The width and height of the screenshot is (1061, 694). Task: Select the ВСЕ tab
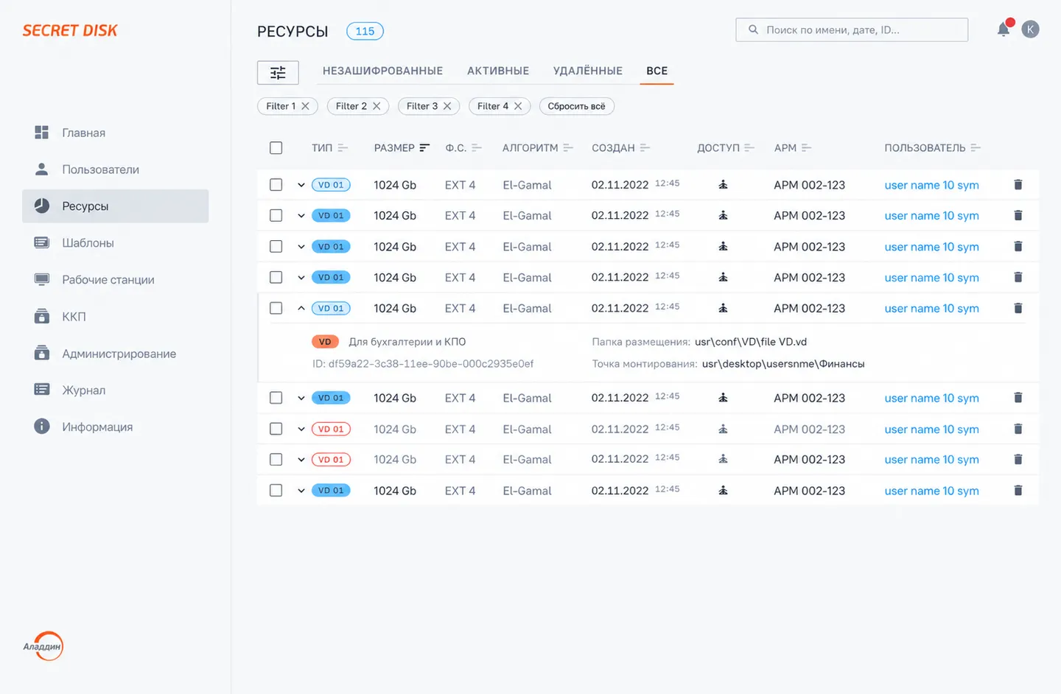tap(657, 71)
